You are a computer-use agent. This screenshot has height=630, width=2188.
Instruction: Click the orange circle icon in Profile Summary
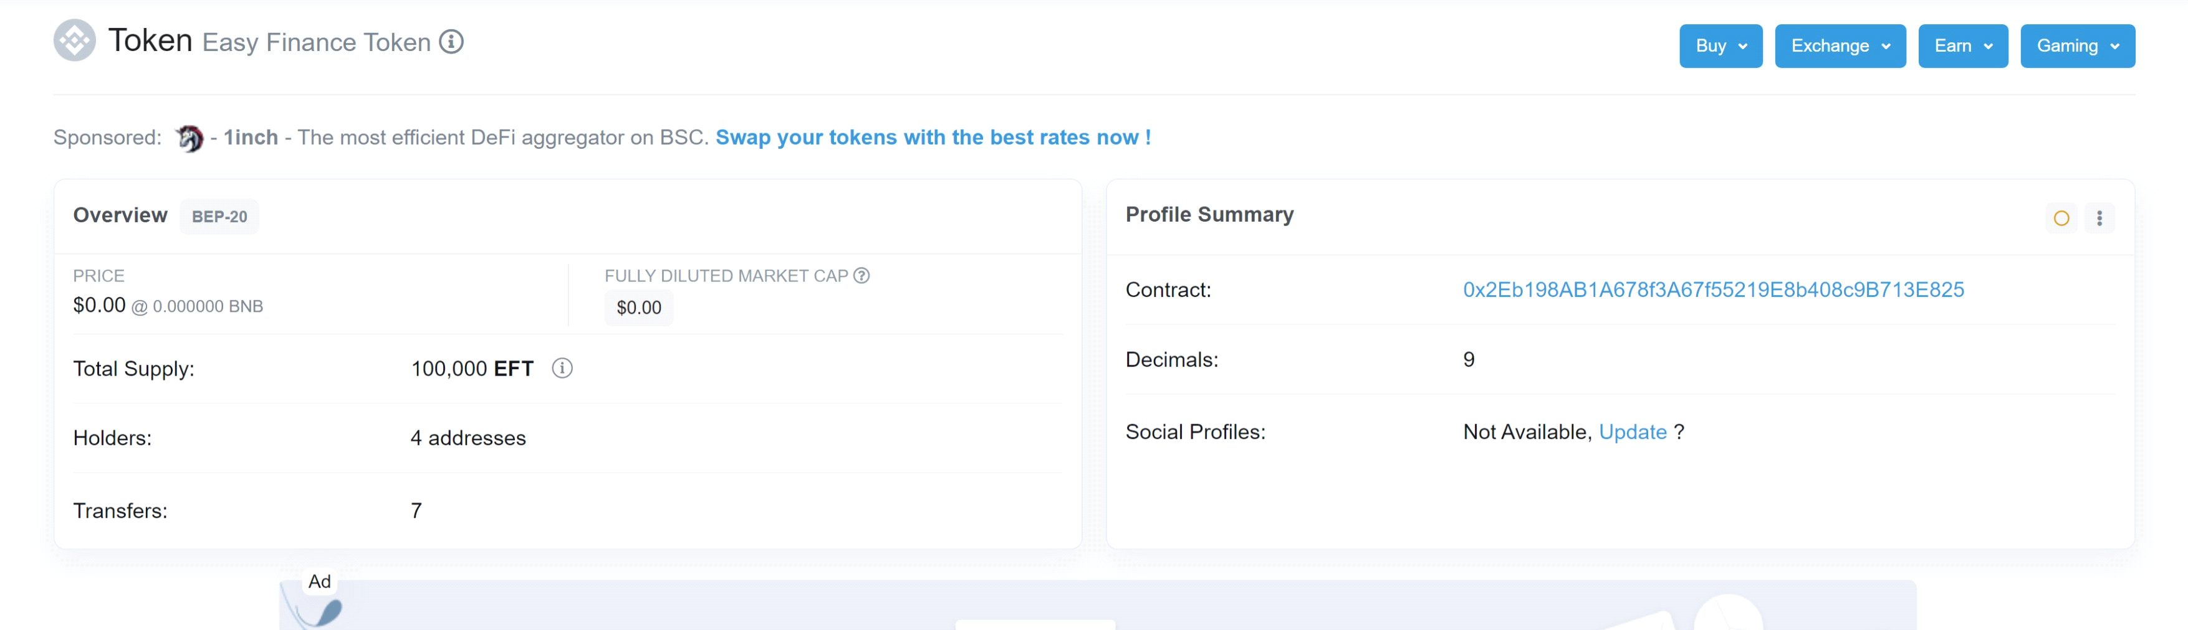pos(2061,219)
